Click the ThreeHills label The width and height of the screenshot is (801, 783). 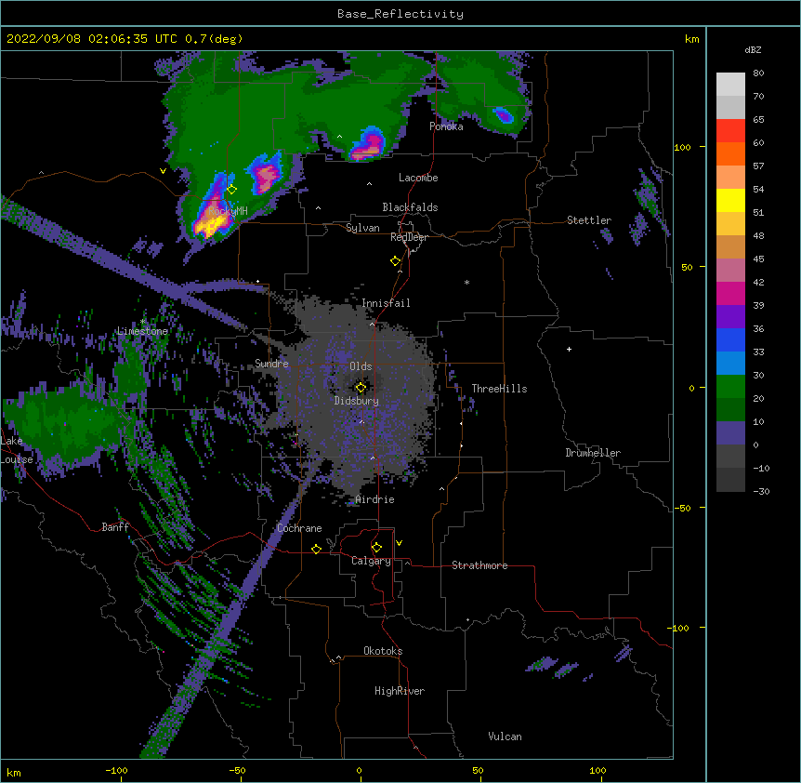(x=499, y=389)
